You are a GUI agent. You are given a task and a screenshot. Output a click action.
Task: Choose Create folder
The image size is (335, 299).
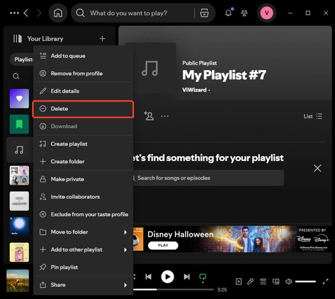click(x=83, y=161)
